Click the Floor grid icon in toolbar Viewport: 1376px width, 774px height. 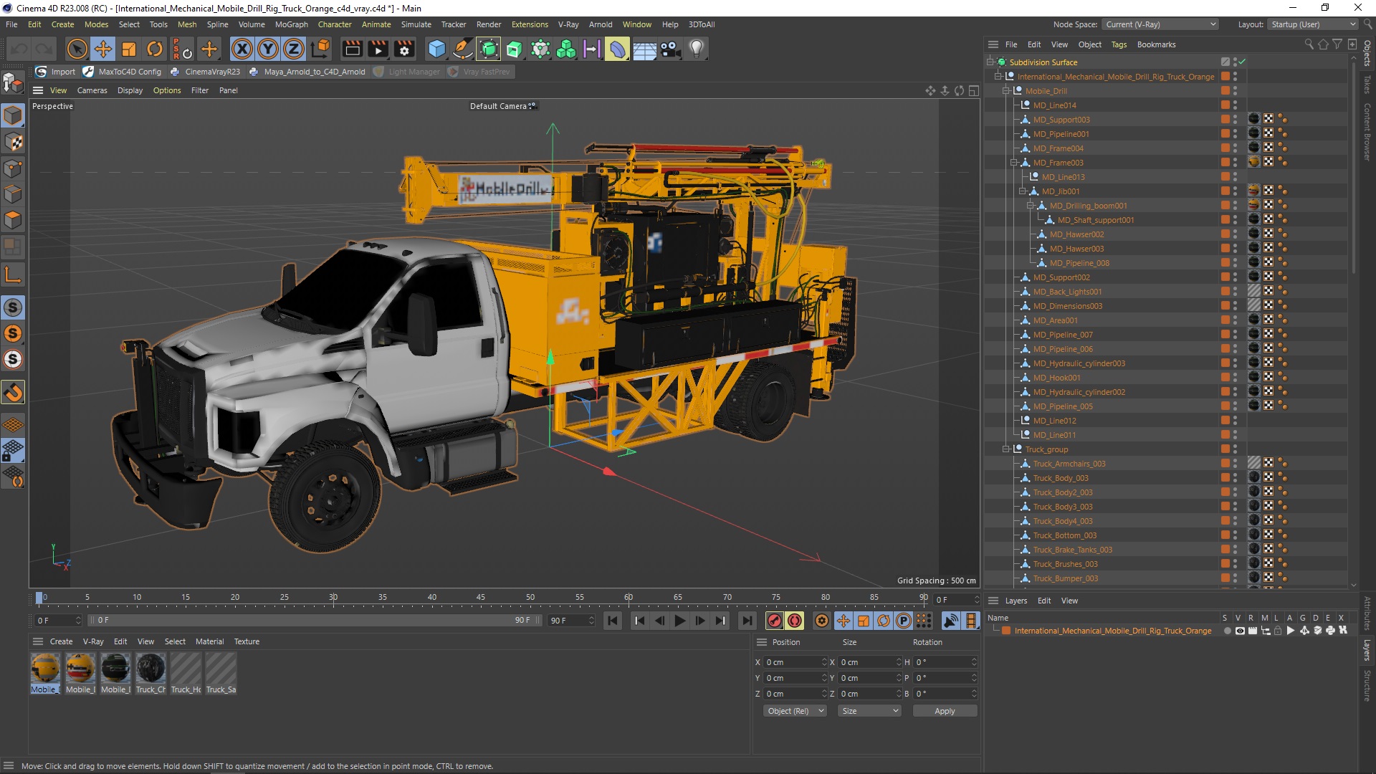pyautogui.click(x=644, y=49)
